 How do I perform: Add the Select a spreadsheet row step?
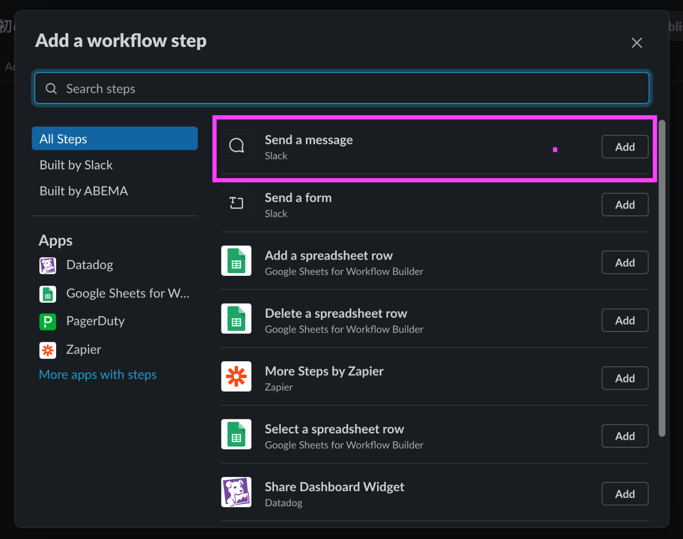click(625, 436)
